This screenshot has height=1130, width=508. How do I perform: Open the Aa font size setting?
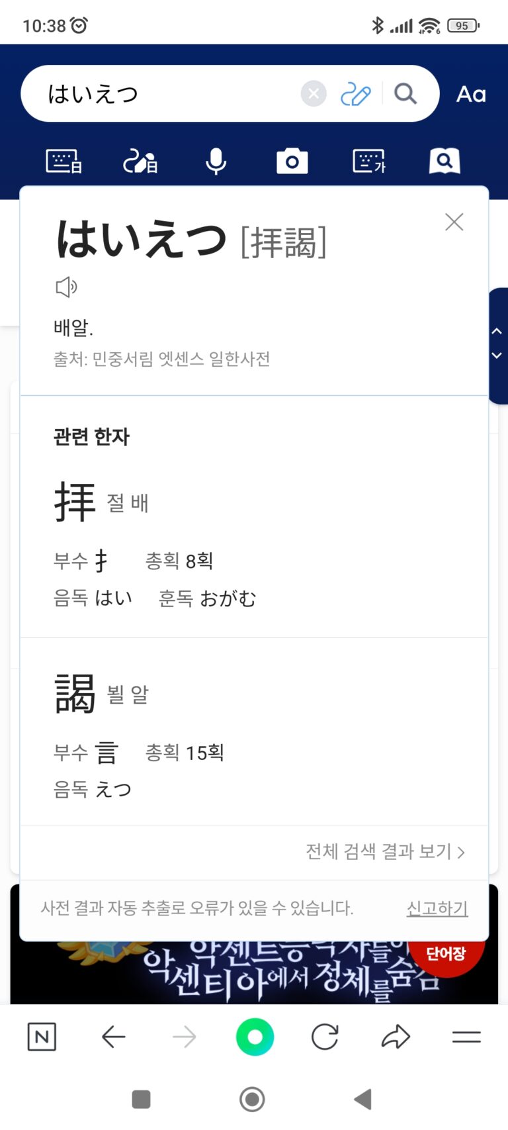pos(471,94)
